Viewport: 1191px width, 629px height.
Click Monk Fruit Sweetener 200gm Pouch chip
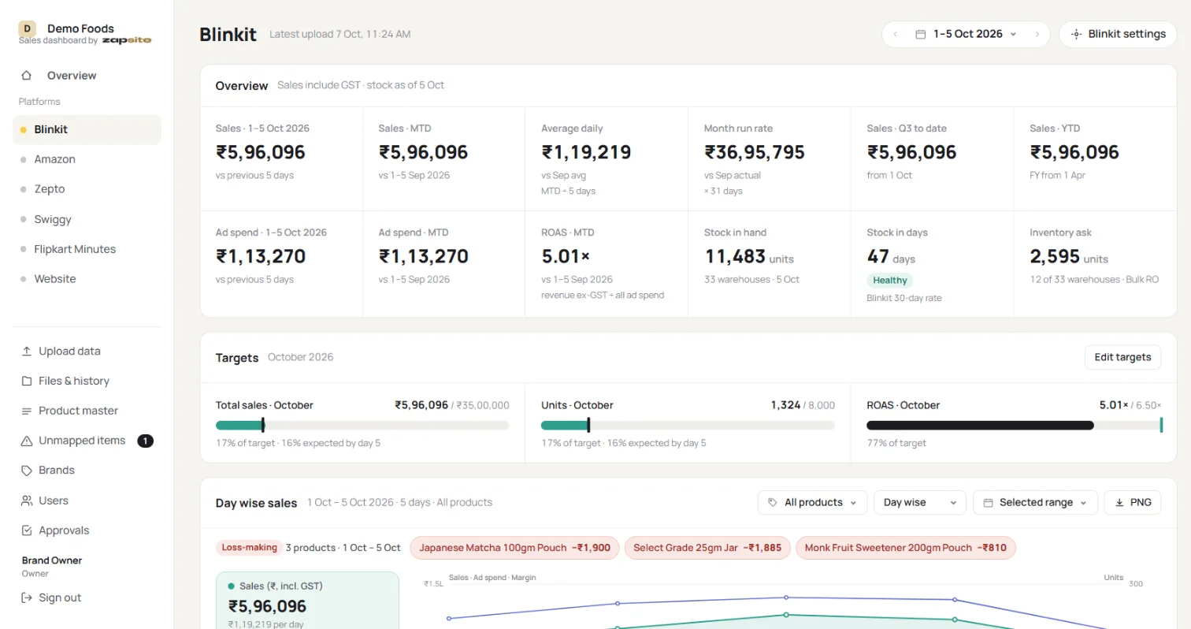pyautogui.click(x=905, y=548)
